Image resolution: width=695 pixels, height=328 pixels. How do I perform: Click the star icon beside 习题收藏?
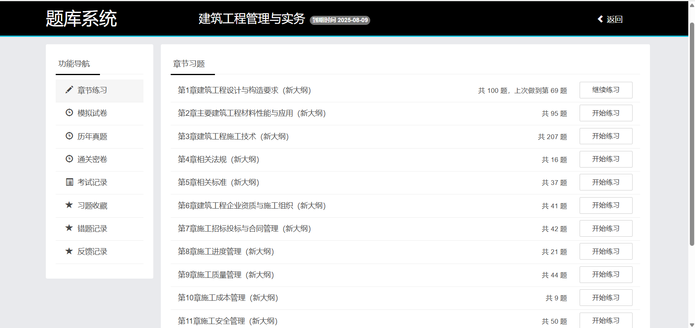coord(69,205)
